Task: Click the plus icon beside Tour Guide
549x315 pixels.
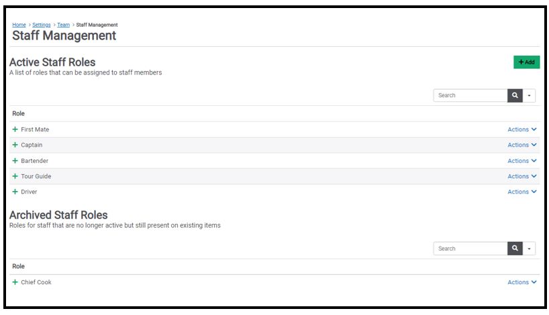Action: tap(15, 176)
